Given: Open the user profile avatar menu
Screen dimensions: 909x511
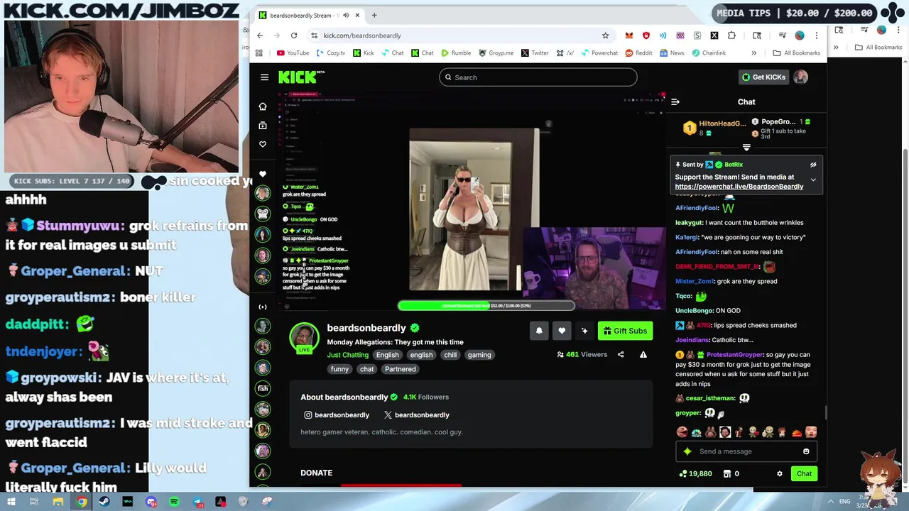Looking at the screenshot, I should pos(800,77).
